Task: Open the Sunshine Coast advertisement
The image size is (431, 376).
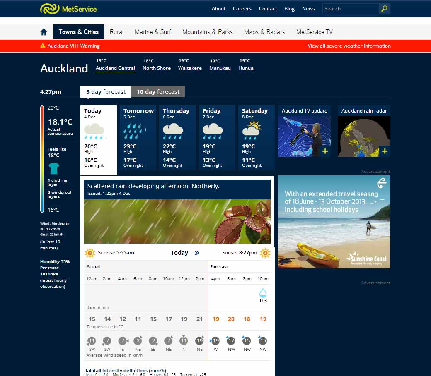Action: coord(334,222)
